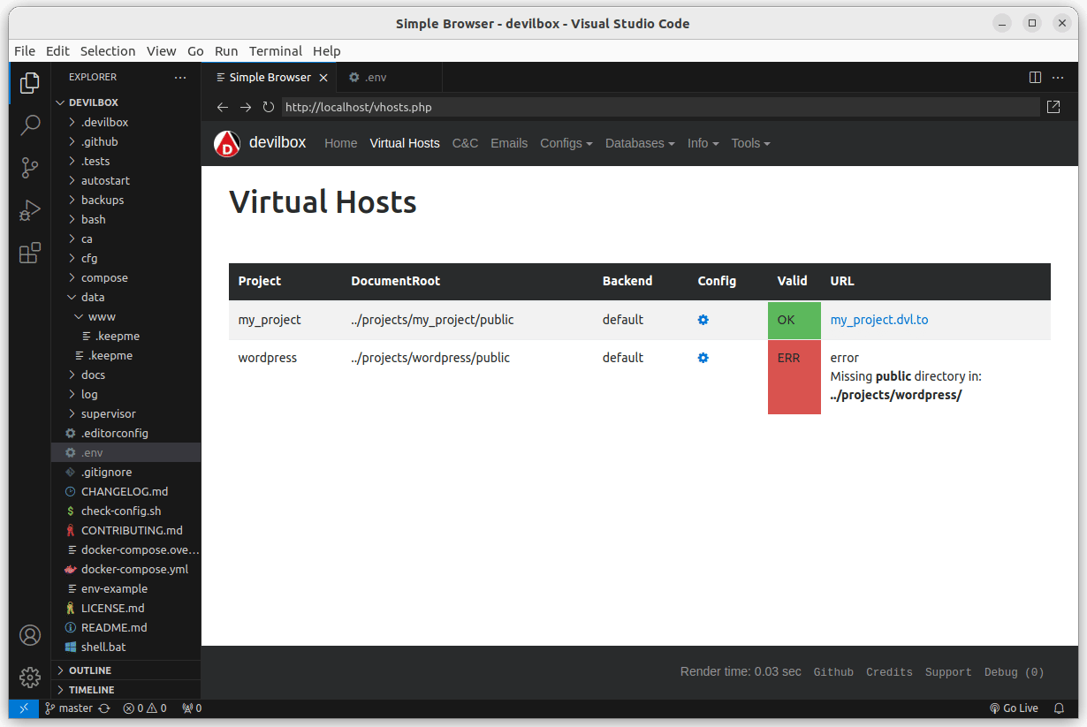Click the open in external browser icon
The width and height of the screenshot is (1087, 727).
1053,107
